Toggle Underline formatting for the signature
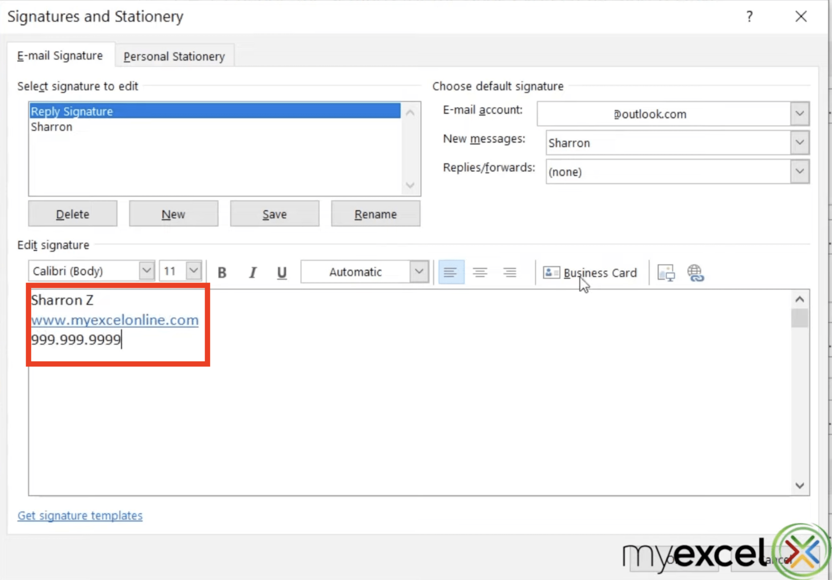Image resolution: width=832 pixels, height=580 pixels. tap(282, 272)
